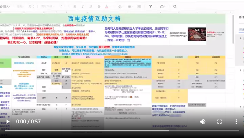Click the magnifier search icon in toolbar
The height and width of the screenshot is (138, 244).
[x=175, y=6]
